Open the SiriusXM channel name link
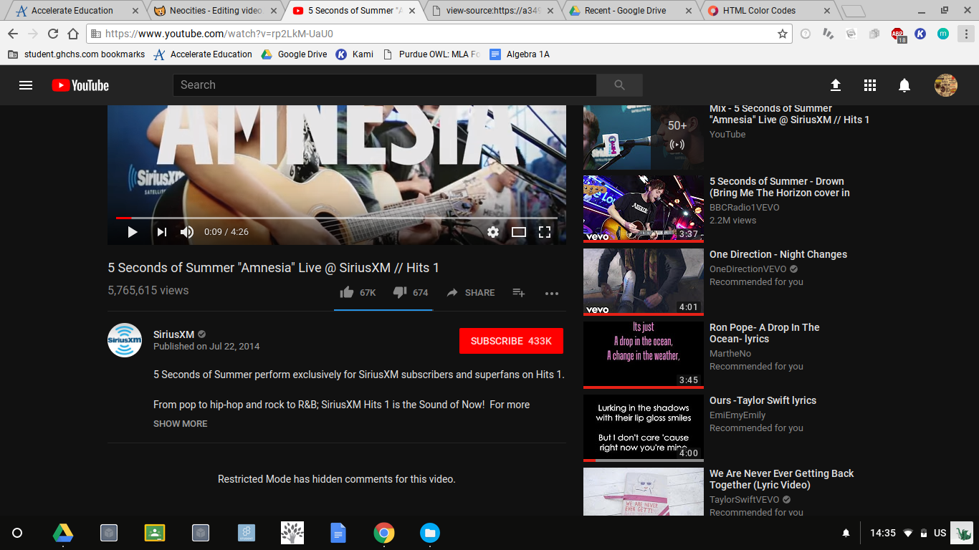Screen dimensions: 979x550 point(173,334)
